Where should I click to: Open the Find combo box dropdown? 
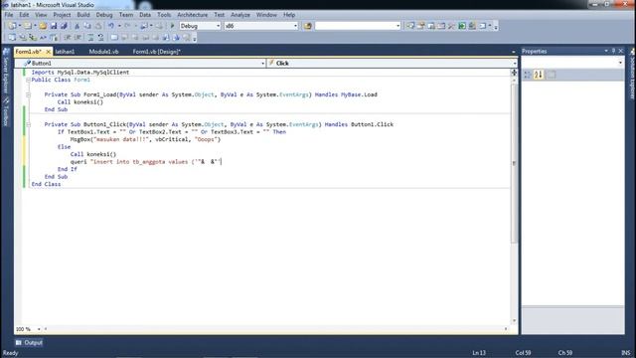coord(397,26)
